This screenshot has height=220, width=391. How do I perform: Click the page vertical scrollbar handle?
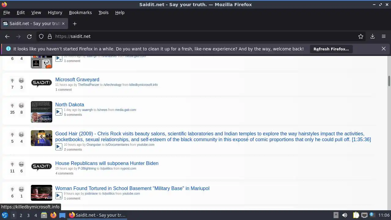[x=389, y=81]
